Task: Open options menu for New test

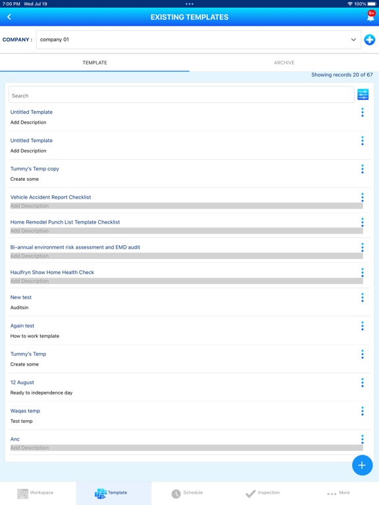Action: 363,298
